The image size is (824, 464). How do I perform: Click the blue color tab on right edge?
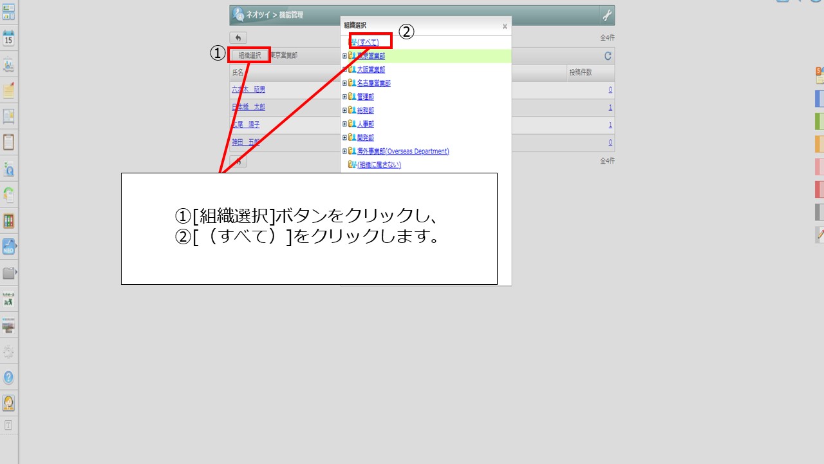click(819, 98)
